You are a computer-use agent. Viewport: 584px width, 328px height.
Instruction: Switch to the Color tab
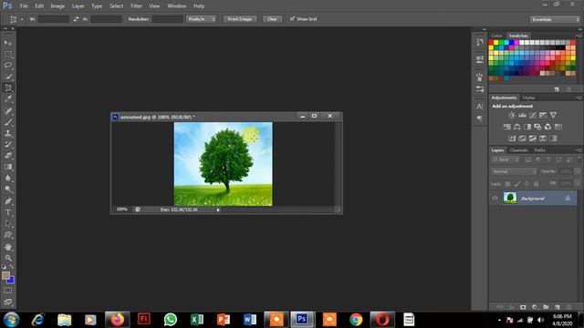[496, 36]
